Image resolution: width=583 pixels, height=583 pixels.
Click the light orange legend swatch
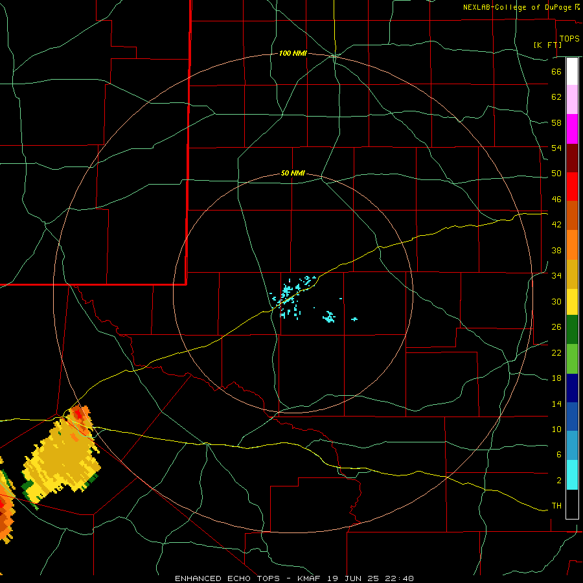[572, 245]
